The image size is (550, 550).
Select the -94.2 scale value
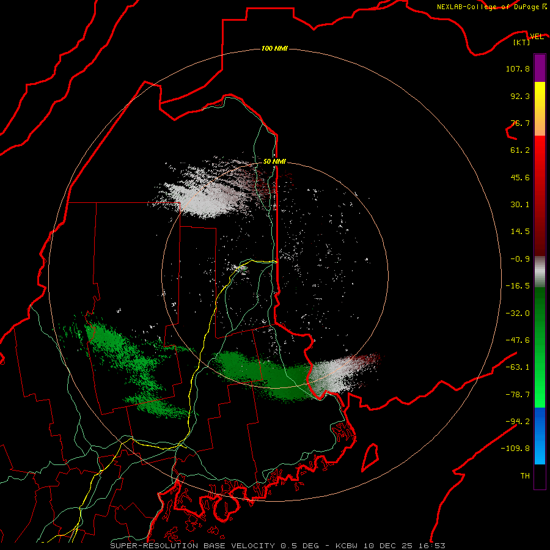518,422
